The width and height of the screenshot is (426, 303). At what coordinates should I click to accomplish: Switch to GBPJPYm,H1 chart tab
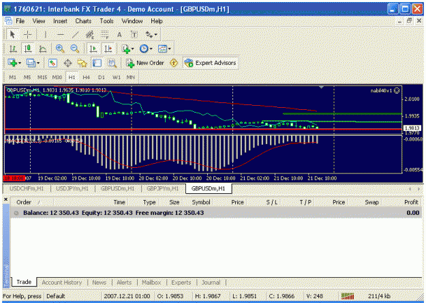point(163,188)
